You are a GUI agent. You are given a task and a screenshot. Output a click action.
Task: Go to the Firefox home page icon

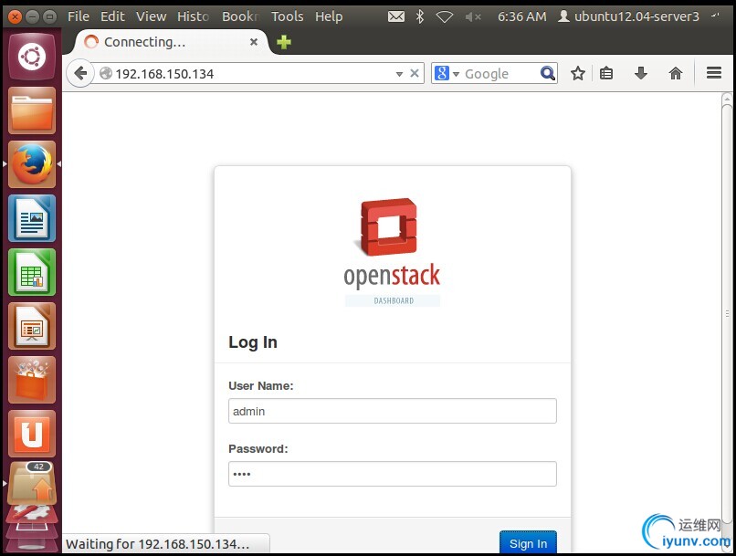676,73
